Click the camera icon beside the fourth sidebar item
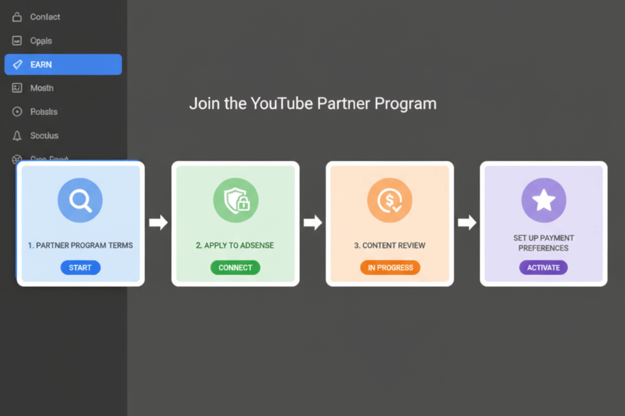 point(16,88)
